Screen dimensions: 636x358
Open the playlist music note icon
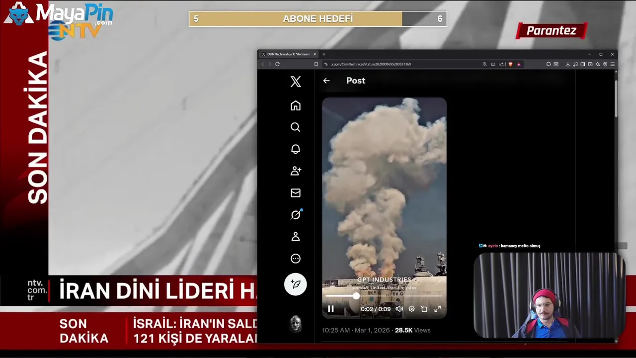pyautogui.click(x=575, y=64)
